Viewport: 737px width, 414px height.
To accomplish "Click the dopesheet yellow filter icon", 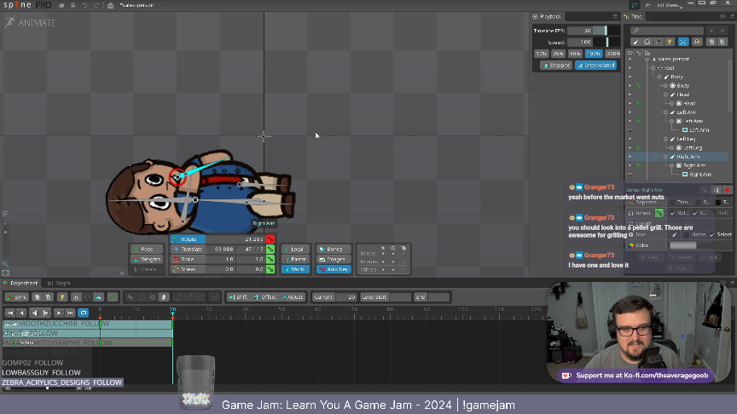I will (61, 297).
